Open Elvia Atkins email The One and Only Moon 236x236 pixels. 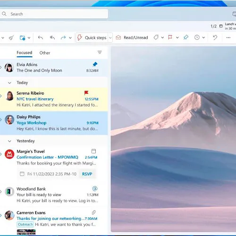coord(54,67)
